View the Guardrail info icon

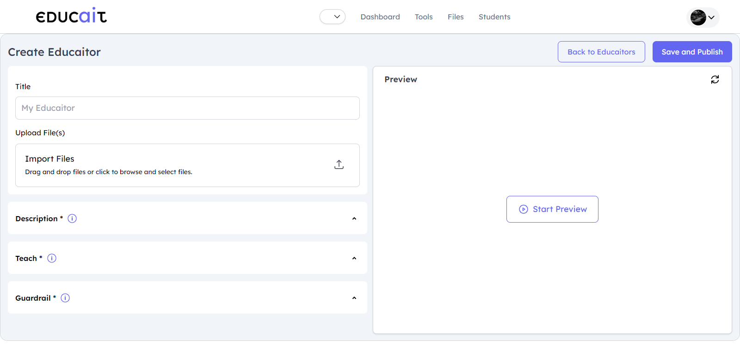(x=65, y=298)
